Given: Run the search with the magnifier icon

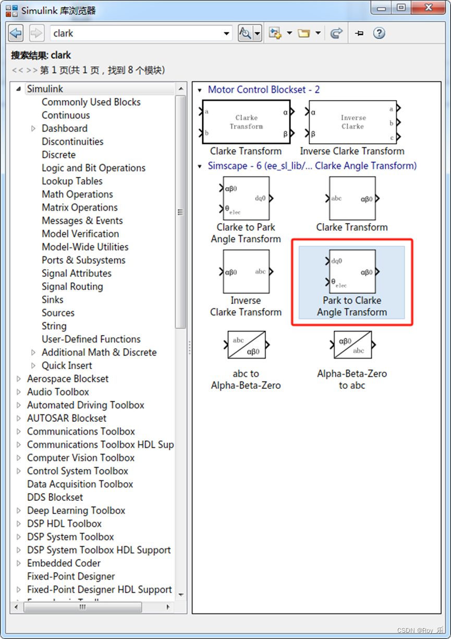Looking at the screenshot, I should (x=246, y=33).
